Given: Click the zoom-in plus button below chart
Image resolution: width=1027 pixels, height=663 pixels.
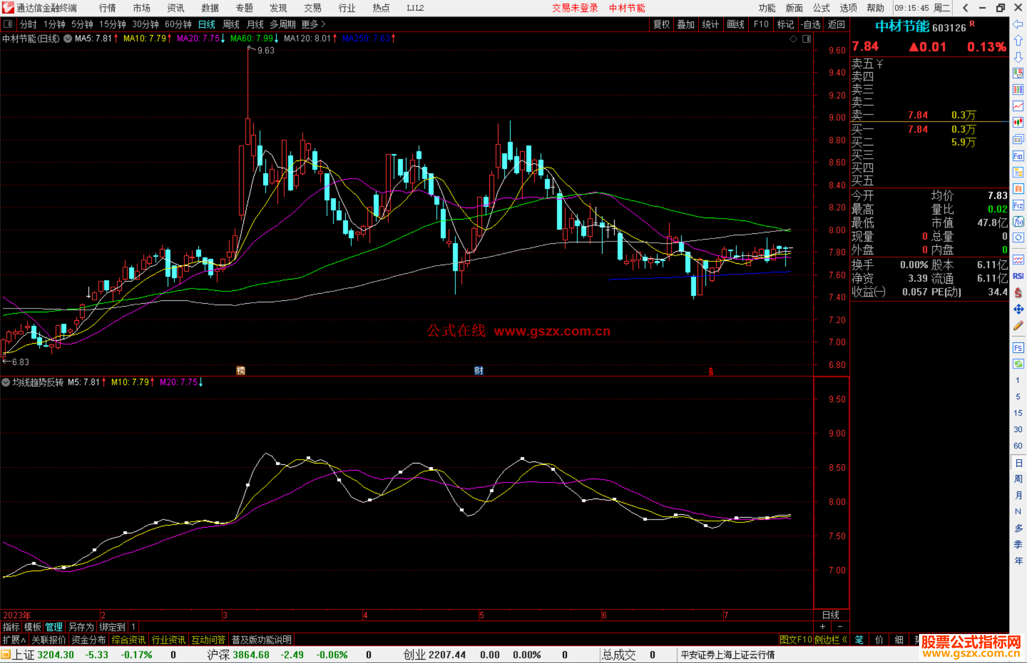Looking at the screenshot, I should (823, 627).
